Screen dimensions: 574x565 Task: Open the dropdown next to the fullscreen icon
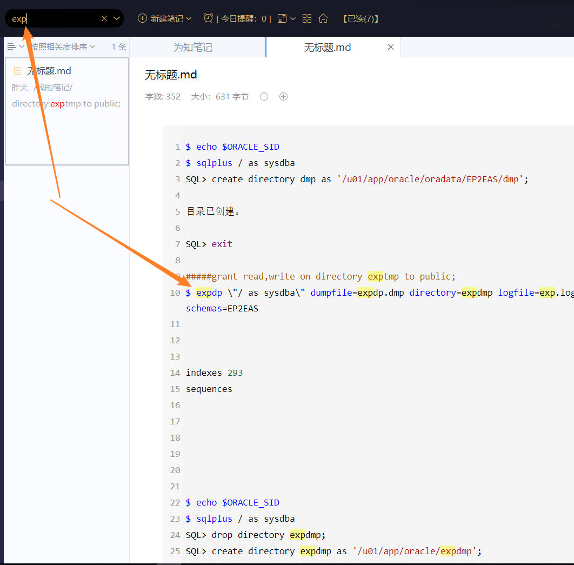(293, 19)
